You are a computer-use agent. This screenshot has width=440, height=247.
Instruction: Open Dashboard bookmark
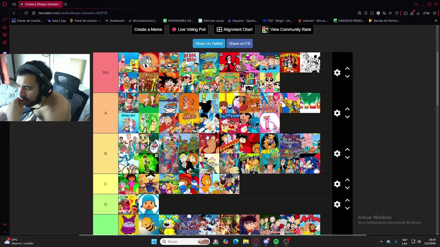[x=114, y=21]
